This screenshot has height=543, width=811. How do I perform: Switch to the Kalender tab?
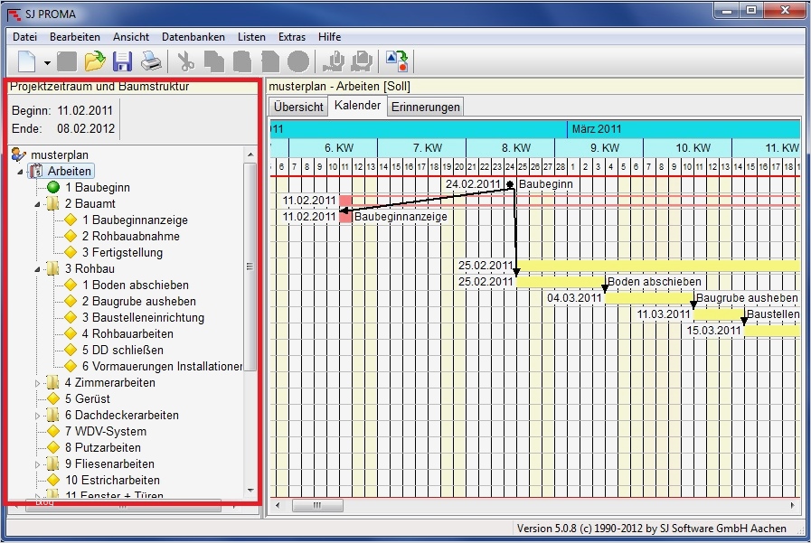click(x=357, y=105)
